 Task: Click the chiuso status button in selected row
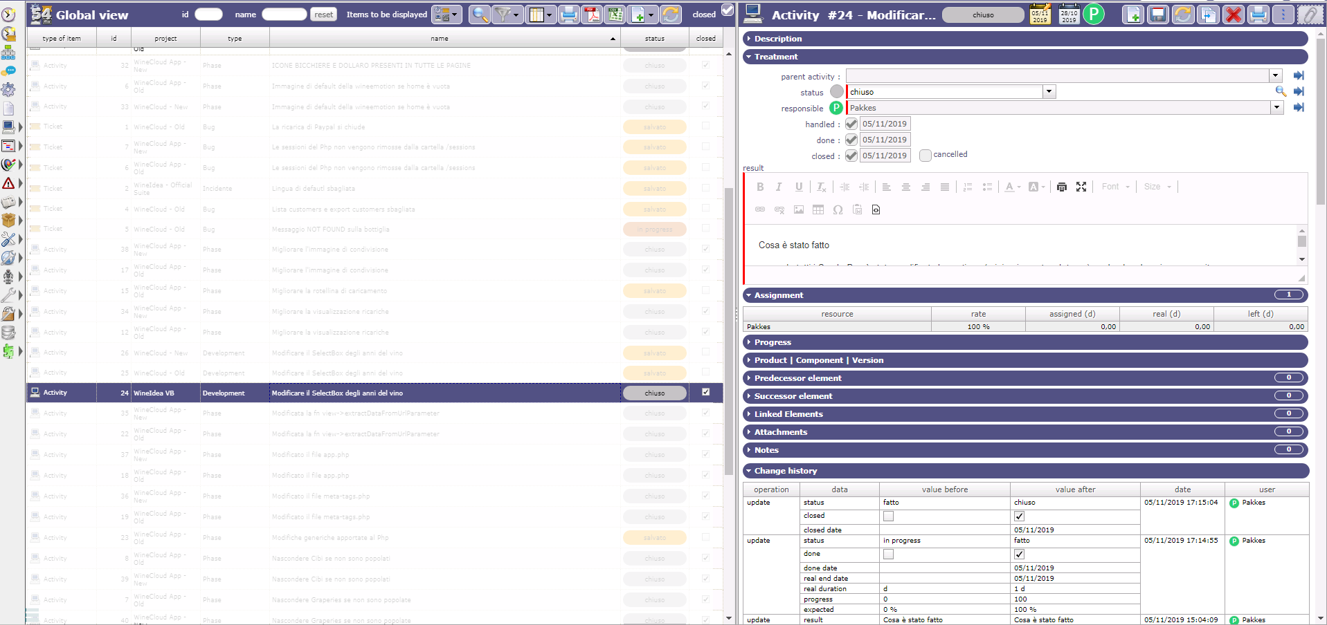click(654, 393)
